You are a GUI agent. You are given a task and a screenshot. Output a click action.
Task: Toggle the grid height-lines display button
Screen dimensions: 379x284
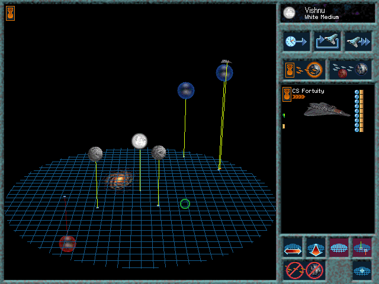pos(362,247)
